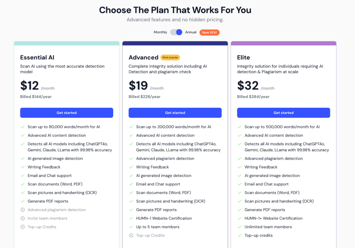Click checkmark beside Unlimited team members
This screenshot has width=355, height=248.
tap(240, 227)
